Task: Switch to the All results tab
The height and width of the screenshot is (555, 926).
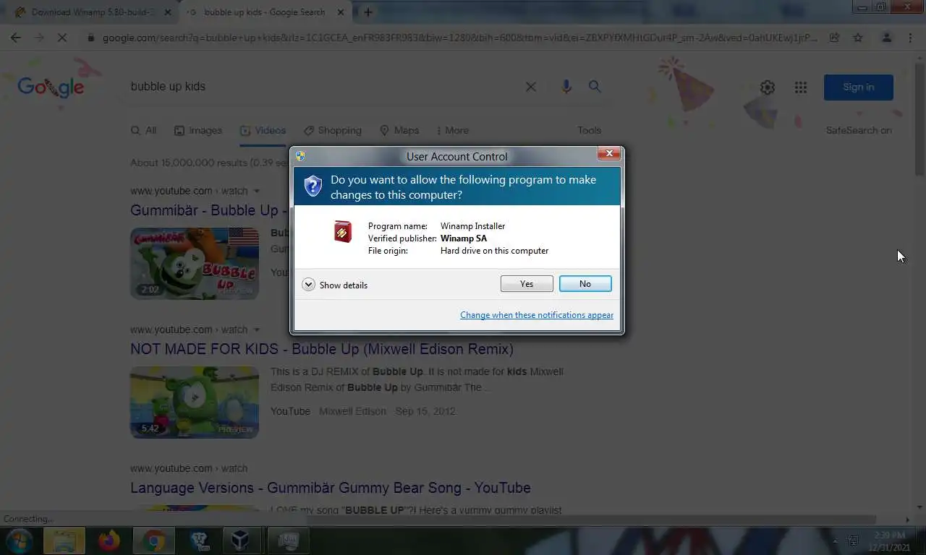Action: [x=143, y=130]
